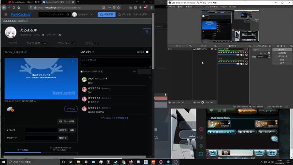Image resolution: width=293 pixels, height=165 pixels.
Task: Click the pencil icon to edit the cast title
Action: (x=26, y=52)
